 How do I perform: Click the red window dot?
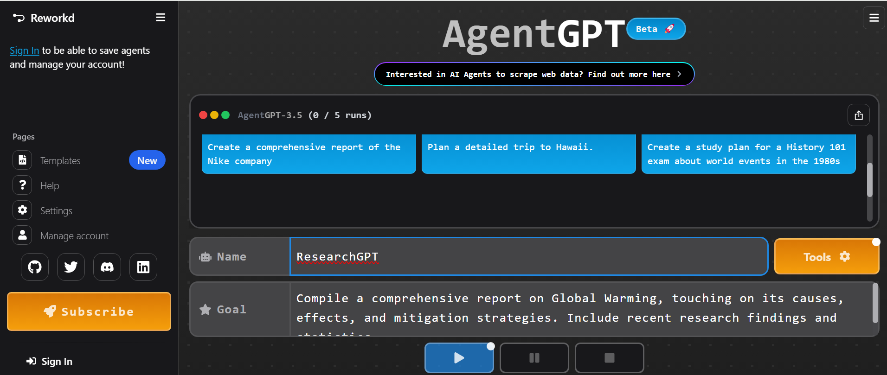(203, 115)
